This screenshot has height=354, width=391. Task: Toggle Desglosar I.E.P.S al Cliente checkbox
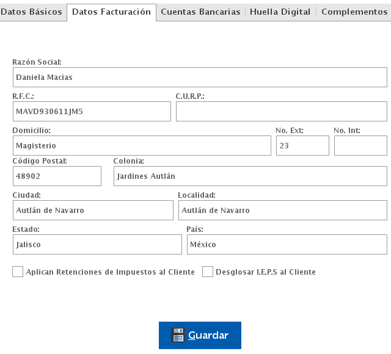[208, 272]
